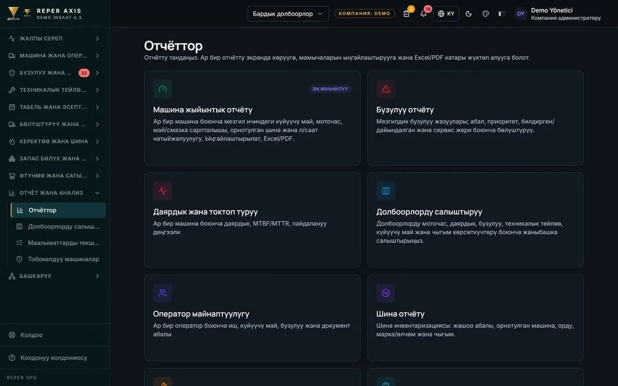Click the tire icon on Шина отчёту card
Screen dimensions: 618x386
(x=386, y=293)
